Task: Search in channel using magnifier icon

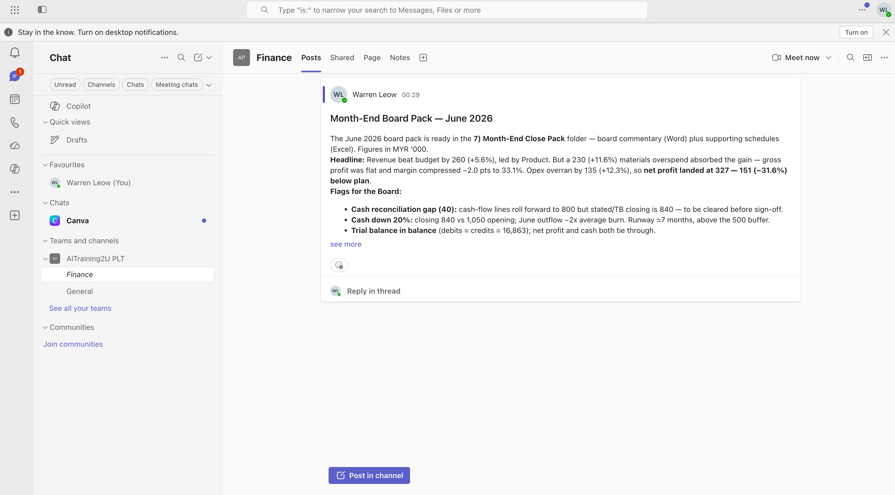Action: point(850,57)
